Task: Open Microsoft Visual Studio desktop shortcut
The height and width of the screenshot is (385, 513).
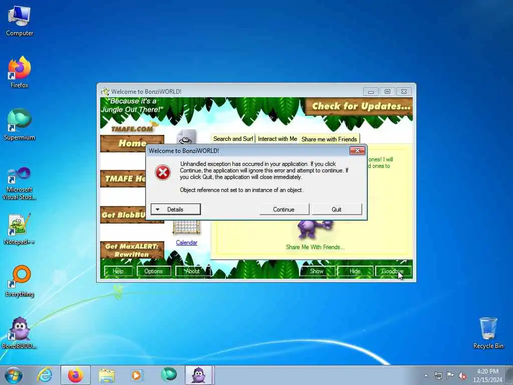Action: point(20,183)
